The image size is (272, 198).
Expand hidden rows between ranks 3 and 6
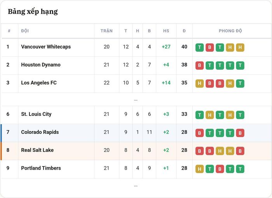[136, 100]
